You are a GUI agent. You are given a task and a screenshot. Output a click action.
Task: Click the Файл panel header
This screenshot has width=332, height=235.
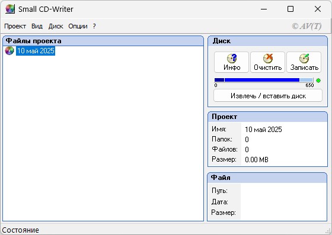click(267, 178)
